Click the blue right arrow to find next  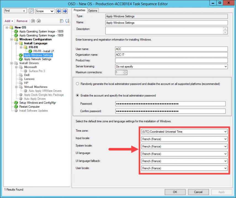point(64,11)
